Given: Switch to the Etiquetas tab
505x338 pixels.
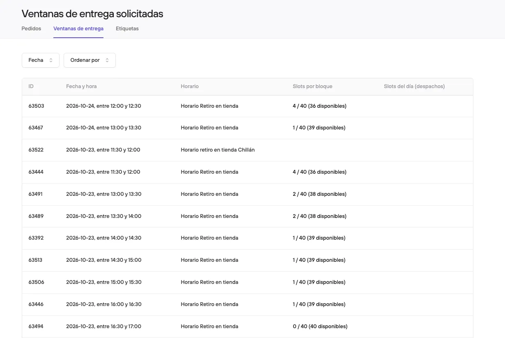Looking at the screenshot, I should click(127, 29).
